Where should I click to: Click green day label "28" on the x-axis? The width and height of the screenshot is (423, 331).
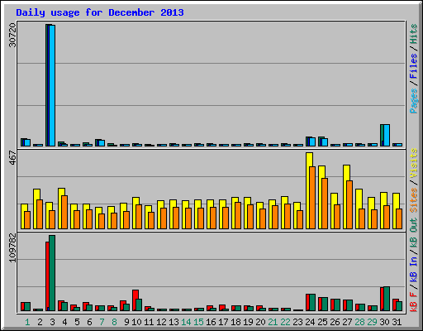pos(359,322)
